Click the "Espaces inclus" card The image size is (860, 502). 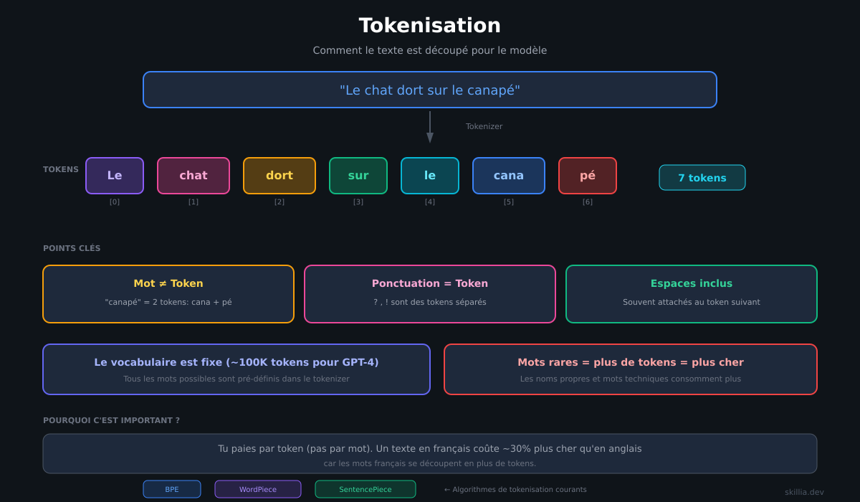pyautogui.click(x=692, y=294)
